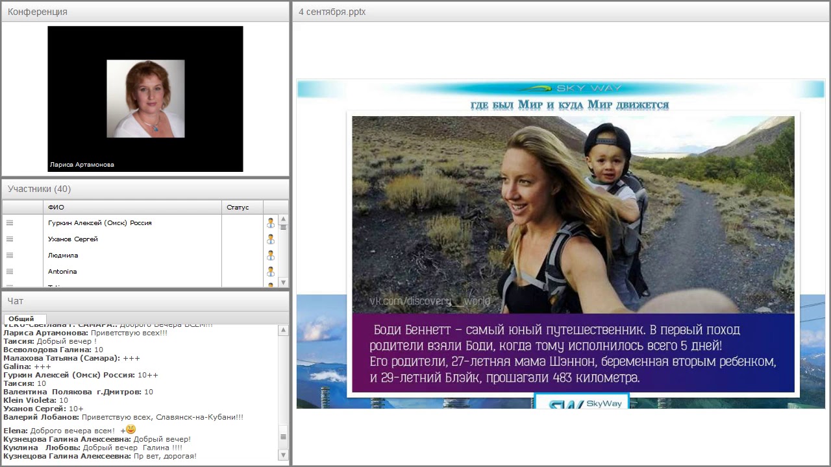831x467 pixels.
Task: Select participant Antonina in list
Action: click(62, 271)
